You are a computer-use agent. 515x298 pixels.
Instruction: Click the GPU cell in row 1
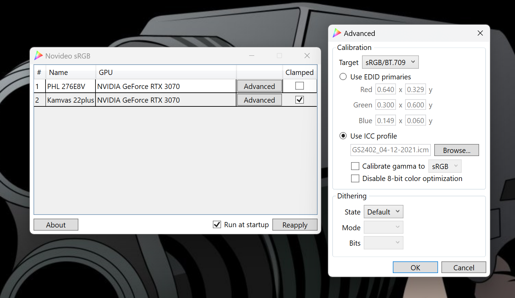pos(166,86)
